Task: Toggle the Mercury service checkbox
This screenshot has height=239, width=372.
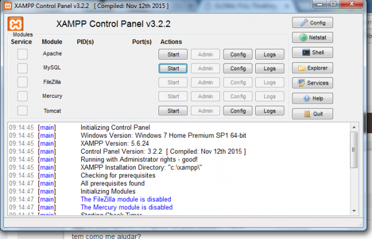Action: 22,96
